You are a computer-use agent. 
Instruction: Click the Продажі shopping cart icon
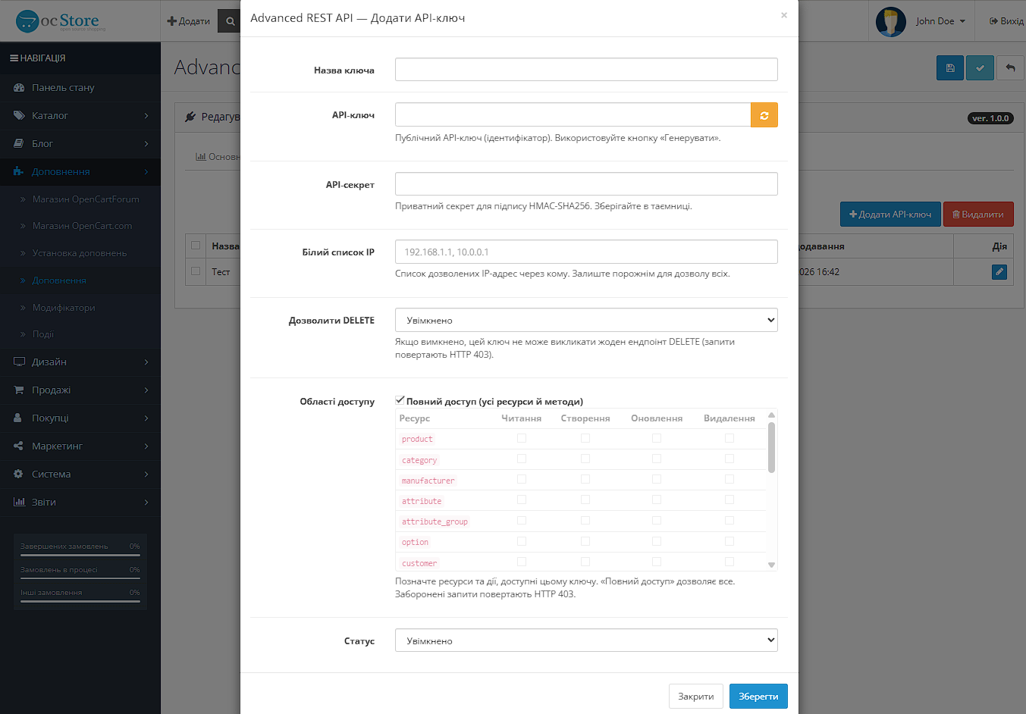[19, 390]
